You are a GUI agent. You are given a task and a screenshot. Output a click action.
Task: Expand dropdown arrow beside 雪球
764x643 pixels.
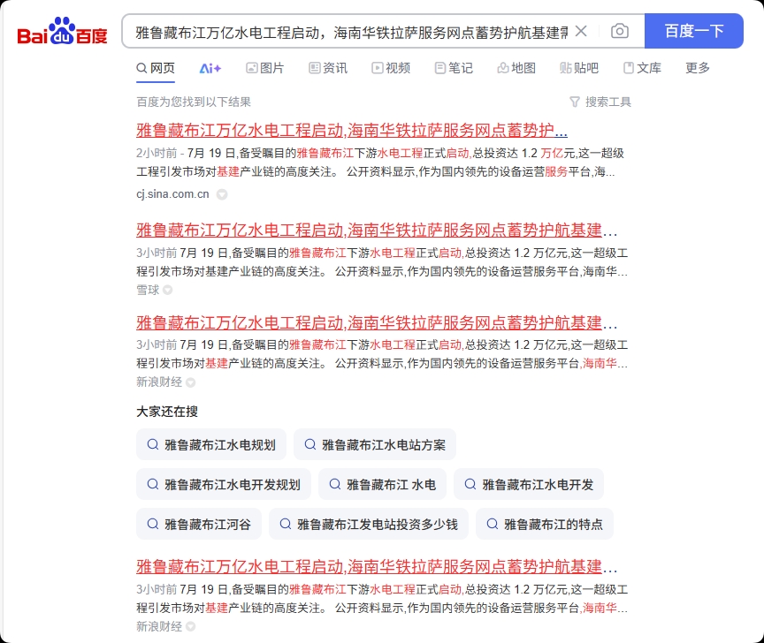click(168, 290)
